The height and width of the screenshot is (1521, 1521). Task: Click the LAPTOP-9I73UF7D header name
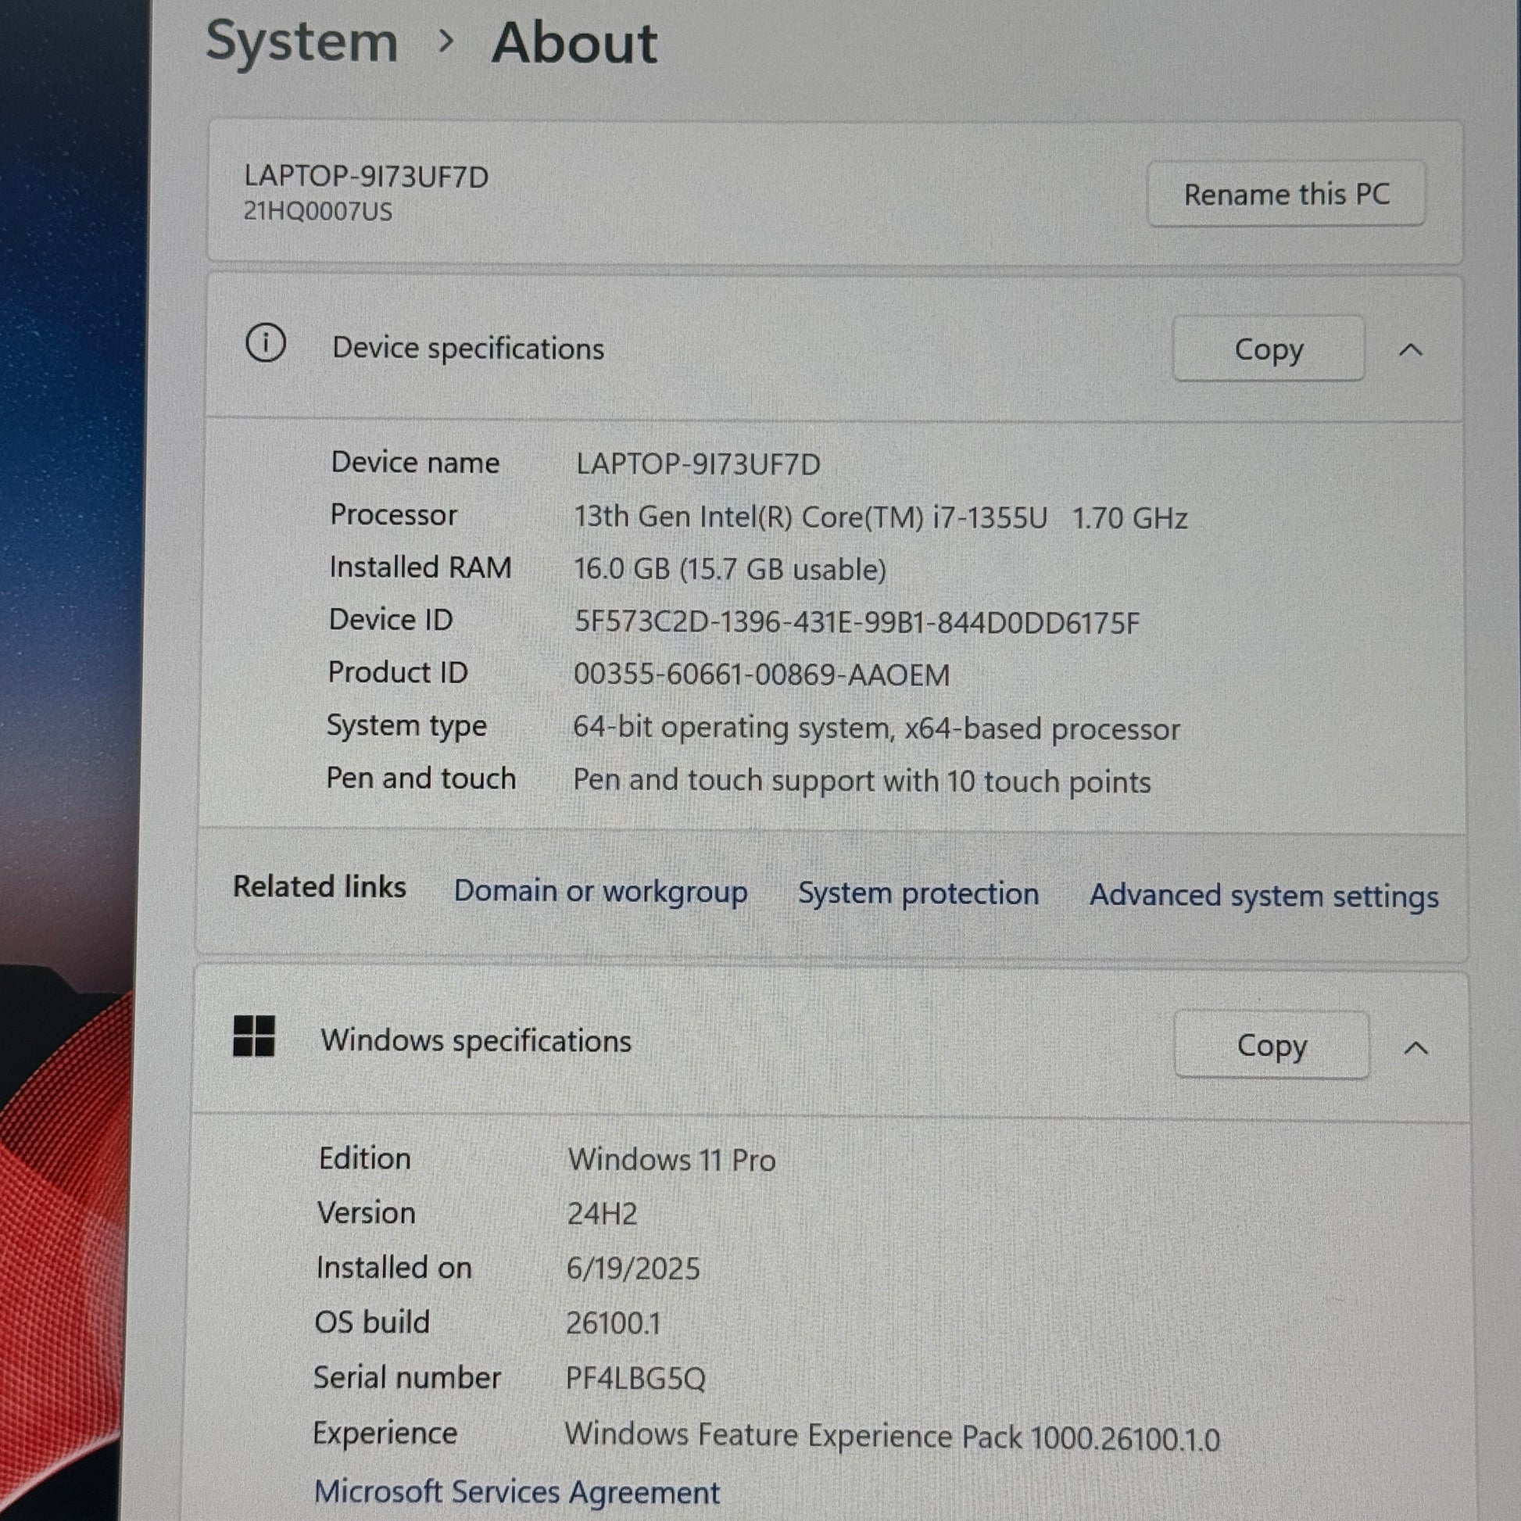point(366,177)
